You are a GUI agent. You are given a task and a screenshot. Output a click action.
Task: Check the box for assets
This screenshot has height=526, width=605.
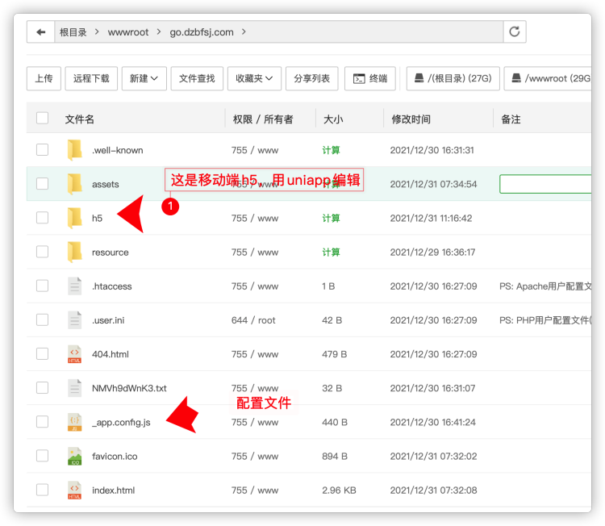click(42, 184)
